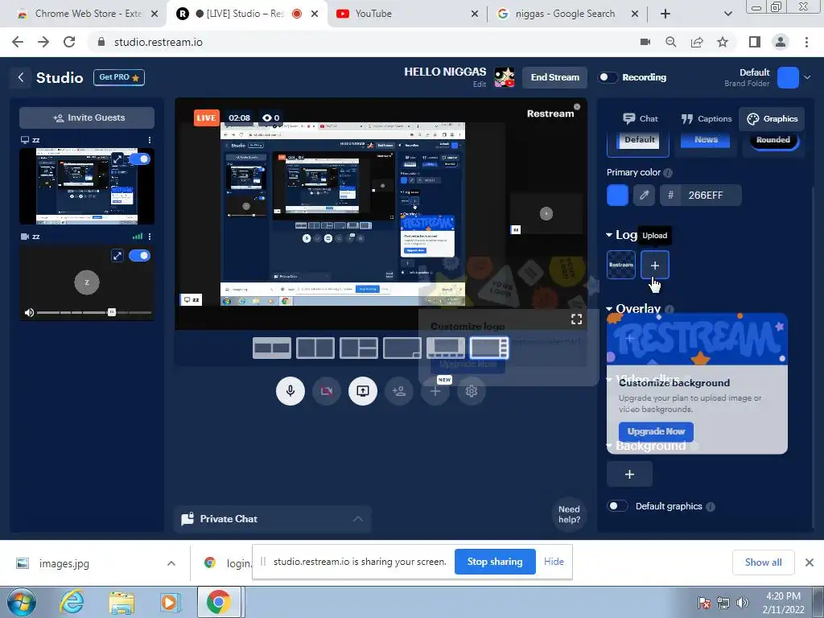The height and width of the screenshot is (618, 824).
Task: Toggle the zz camera source switch
Action: [139, 255]
